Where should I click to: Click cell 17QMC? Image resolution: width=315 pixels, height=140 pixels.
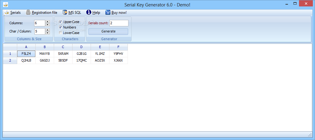(x=81, y=60)
